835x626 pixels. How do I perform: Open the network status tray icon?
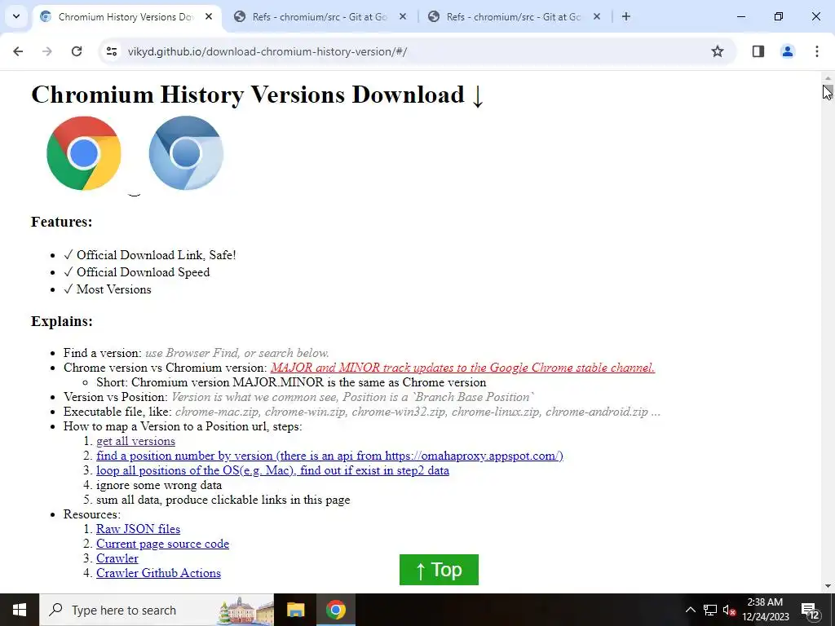click(x=710, y=610)
